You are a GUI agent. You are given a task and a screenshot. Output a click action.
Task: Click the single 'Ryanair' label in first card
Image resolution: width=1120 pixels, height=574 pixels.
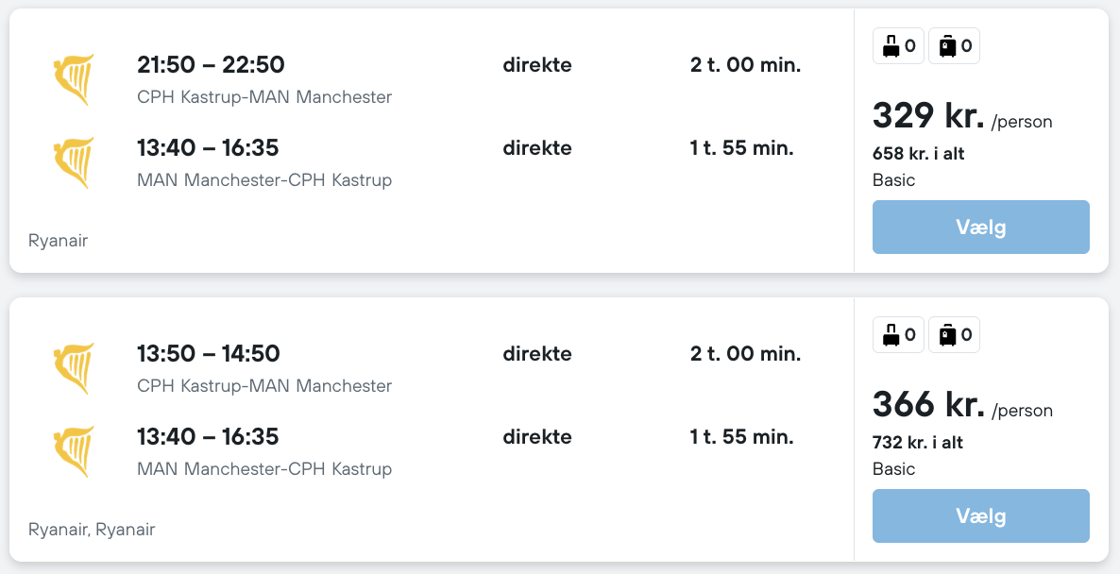point(59,241)
